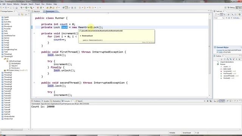Viewport: 242px width, 136px height.
Task: Click the External Tools toolbar icon
Action: coord(31,8)
